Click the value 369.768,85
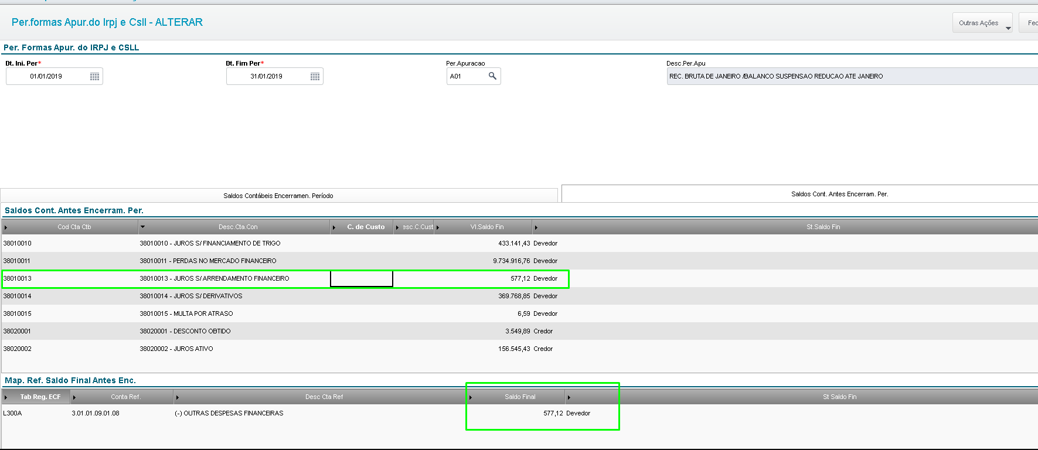 (x=514, y=296)
